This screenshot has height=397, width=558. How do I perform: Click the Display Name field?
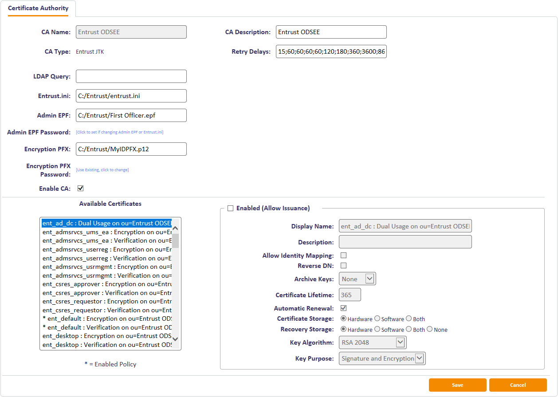(x=405, y=226)
